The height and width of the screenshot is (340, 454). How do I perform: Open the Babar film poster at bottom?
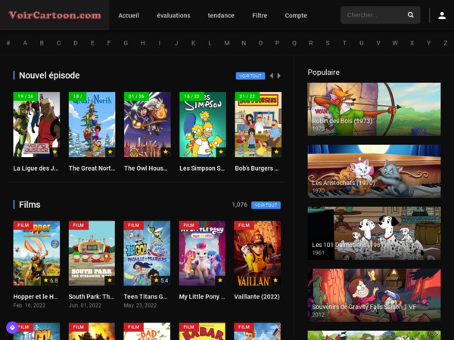tap(202, 332)
